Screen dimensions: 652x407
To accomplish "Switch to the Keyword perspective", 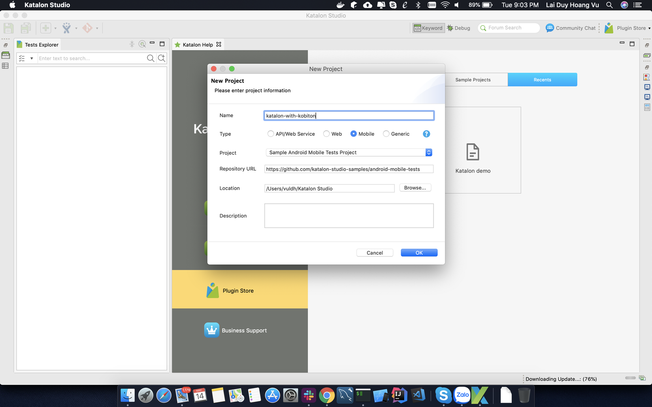I will click(x=428, y=28).
